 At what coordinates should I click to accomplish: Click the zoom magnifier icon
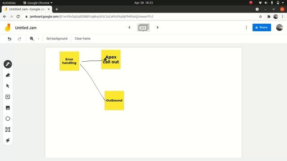(32, 39)
